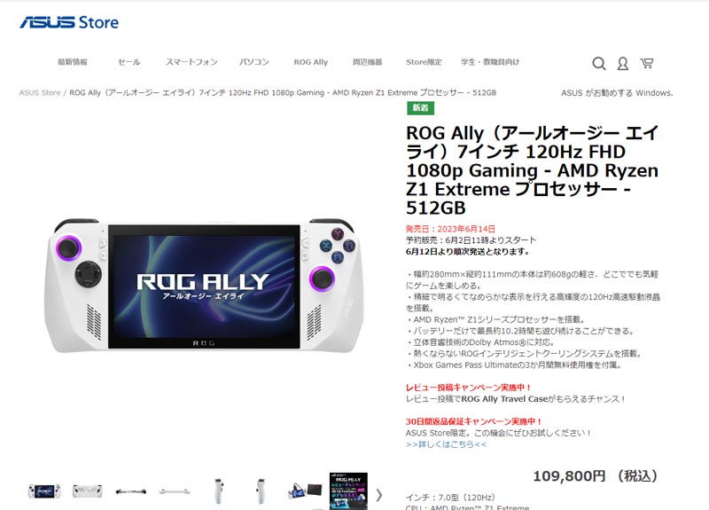Click the ASUS Store logo
Viewport: 709px width, 510px height.
69,22
